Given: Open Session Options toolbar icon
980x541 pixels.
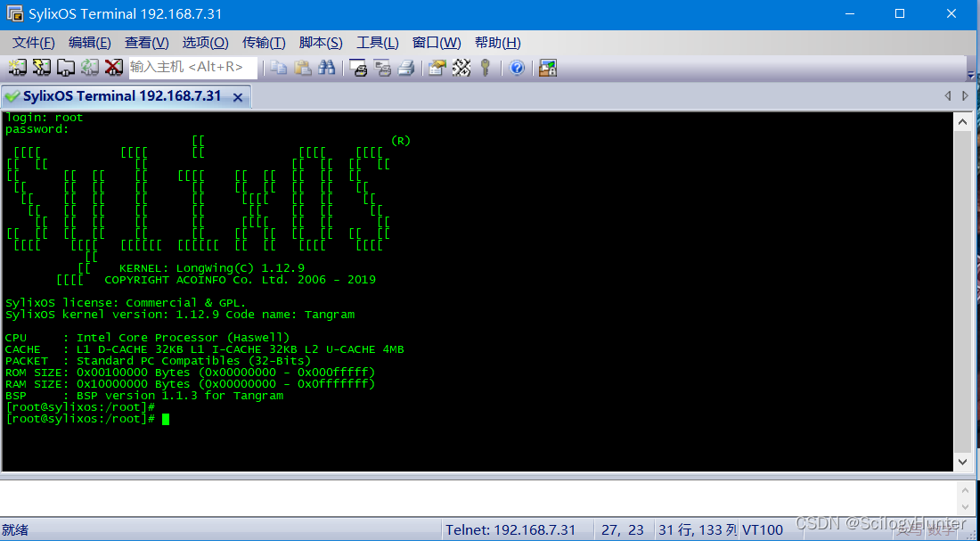Looking at the screenshot, I should (x=437, y=67).
